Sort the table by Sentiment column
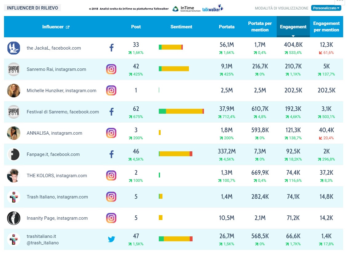This screenshot has height=257, width=349. click(181, 27)
